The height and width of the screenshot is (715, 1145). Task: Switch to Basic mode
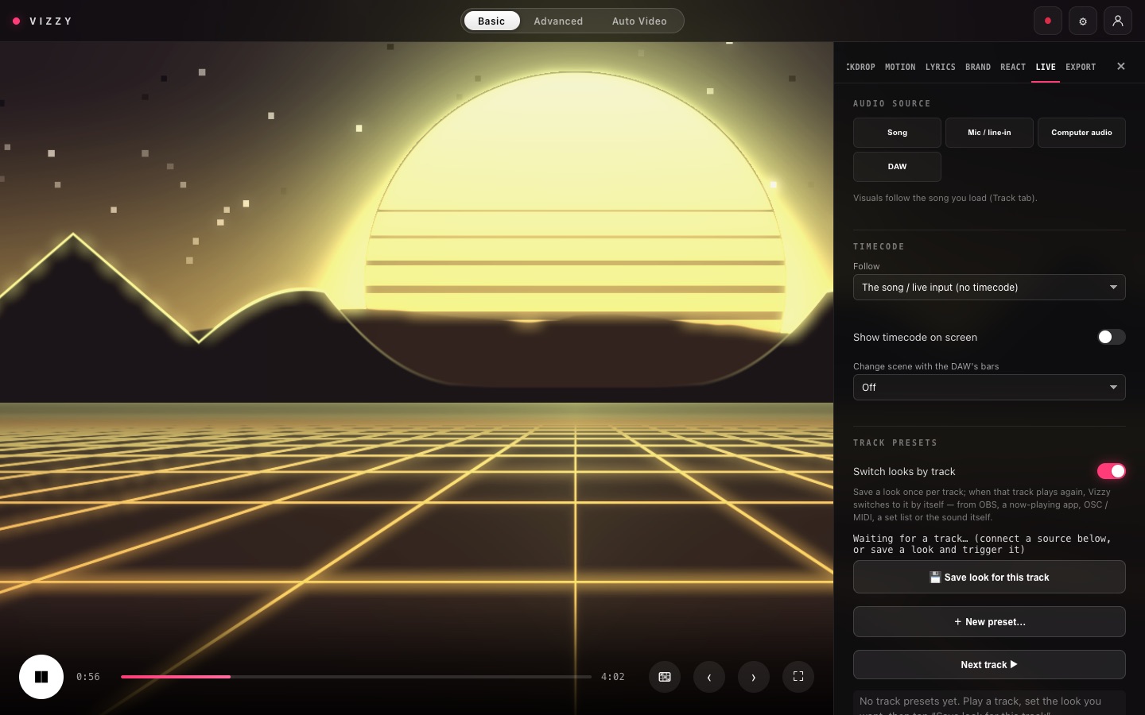[x=491, y=21]
